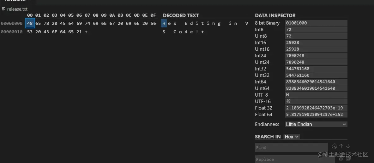Go to next match with down arrow
This screenshot has height=163, width=374.
click(348, 146)
